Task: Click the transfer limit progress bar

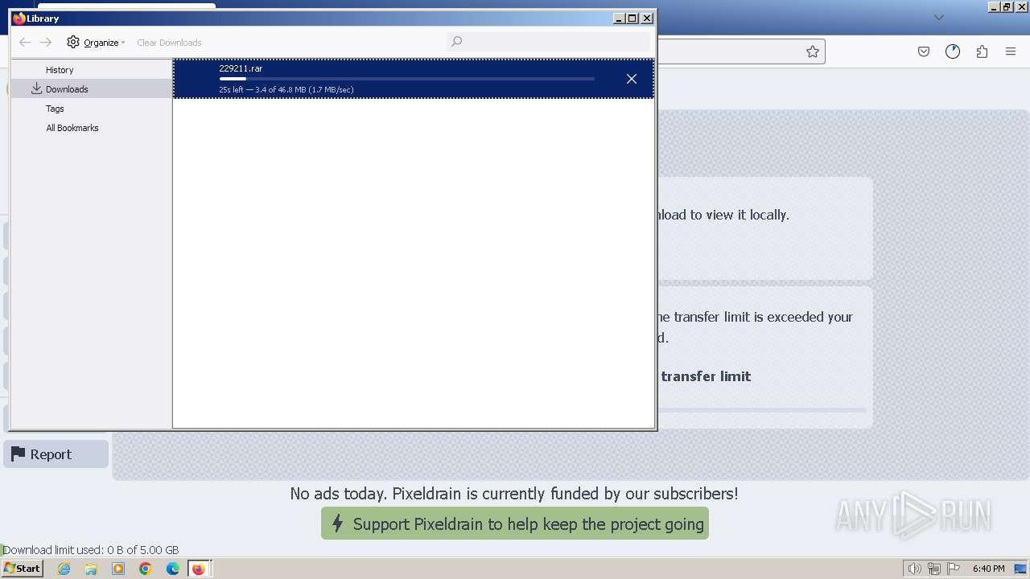Action: point(762,410)
